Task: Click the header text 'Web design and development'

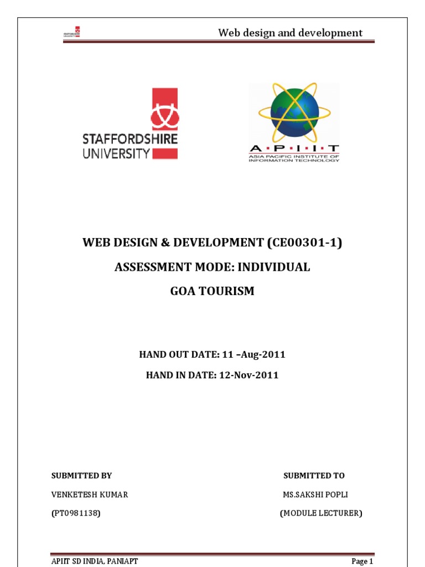Action: point(290,33)
